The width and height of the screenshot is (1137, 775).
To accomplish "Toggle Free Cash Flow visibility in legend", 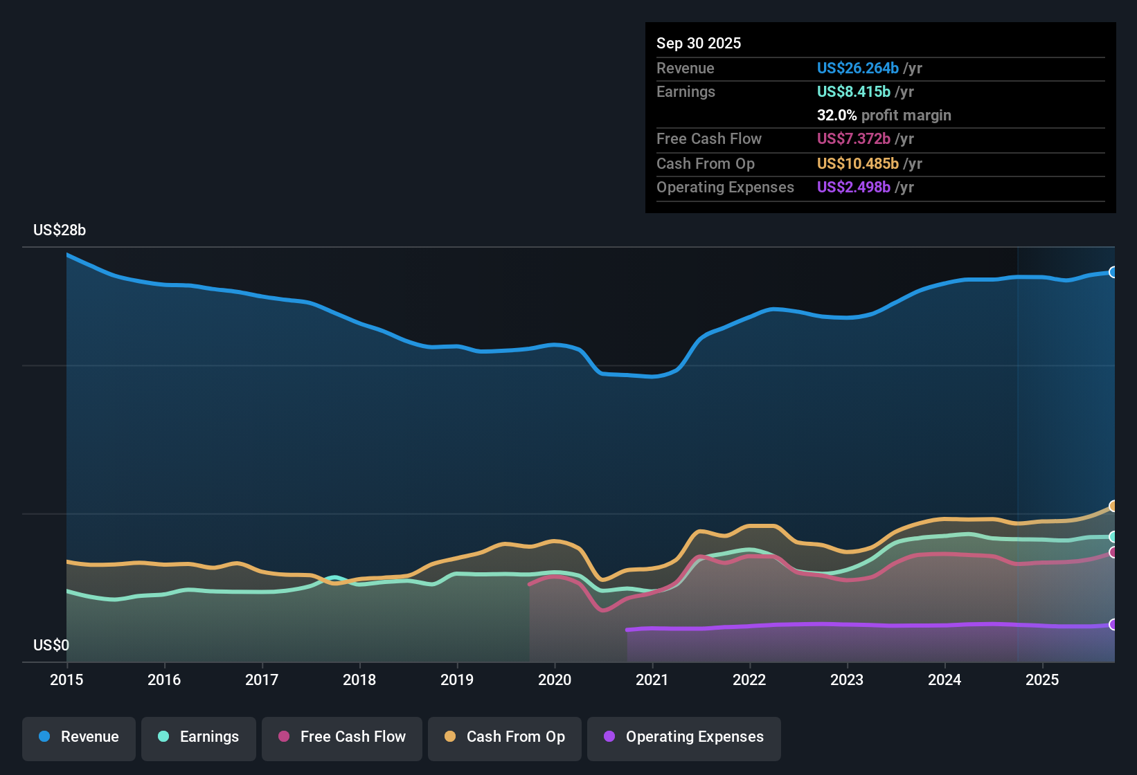I will [342, 737].
